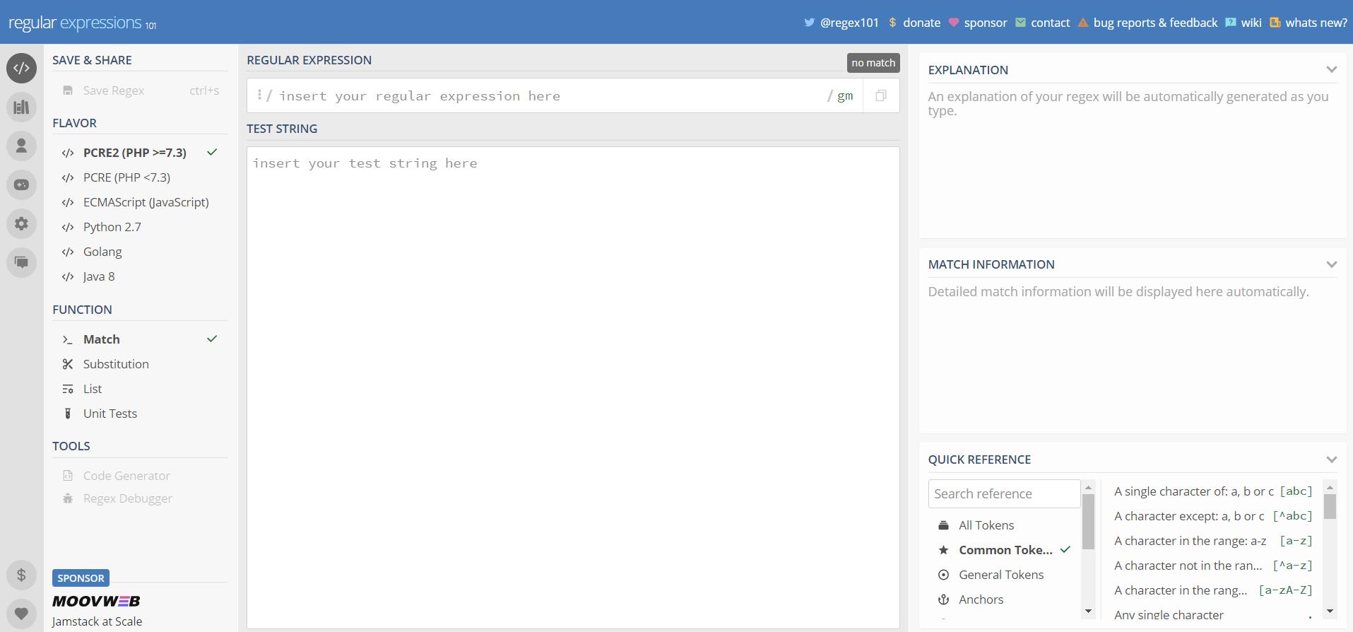Click the Substitution scissors icon
The image size is (1353, 632).
[x=68, y=364]
